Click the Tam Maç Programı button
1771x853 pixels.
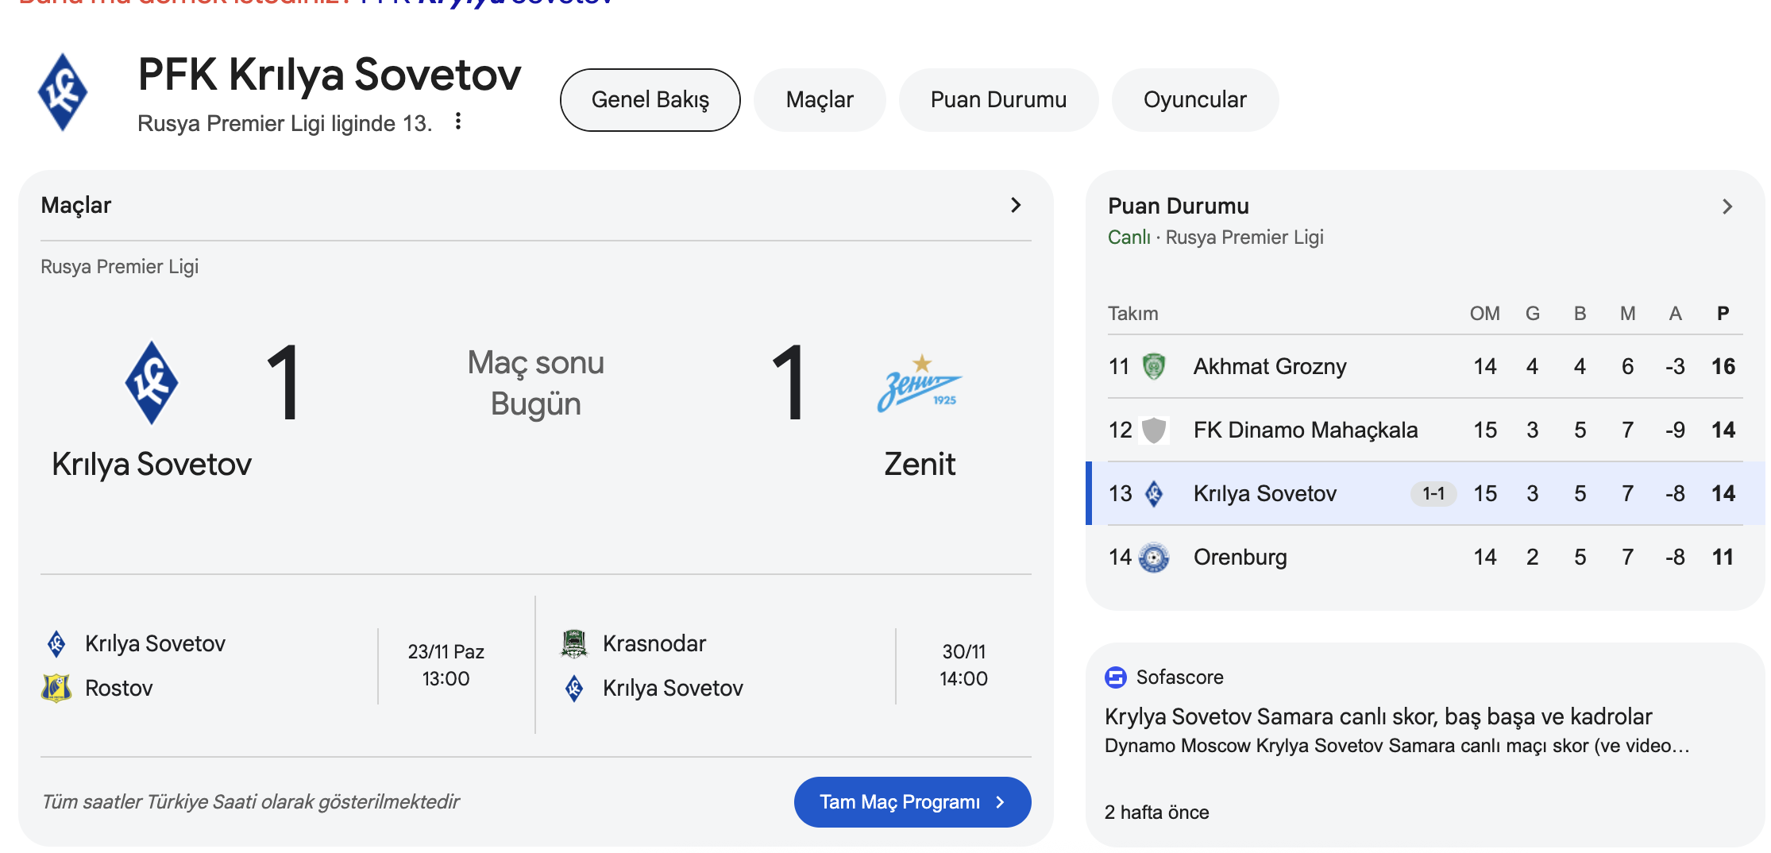(912, 802)
